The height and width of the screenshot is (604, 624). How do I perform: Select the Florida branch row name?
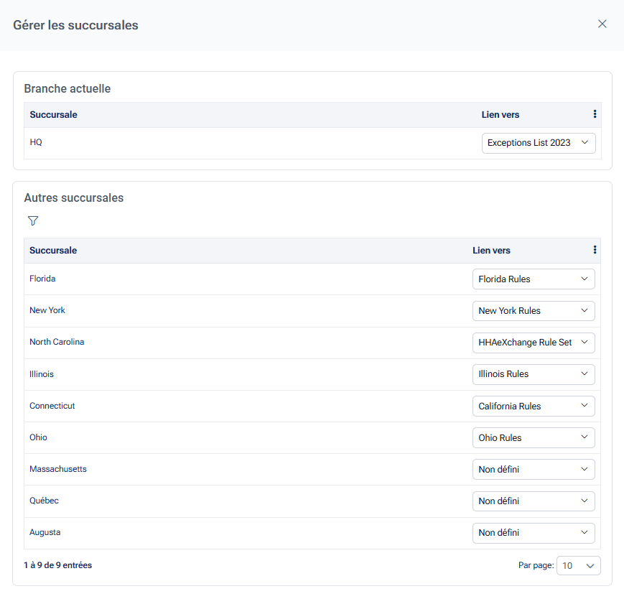[x=42, y=279]
